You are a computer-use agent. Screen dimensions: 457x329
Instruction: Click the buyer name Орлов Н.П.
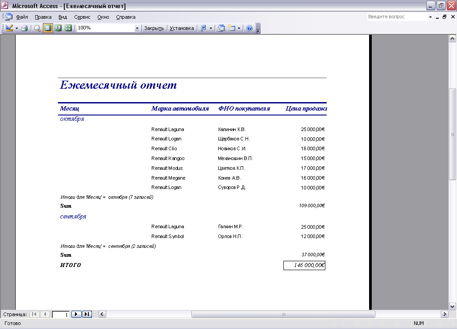[230, 236]
